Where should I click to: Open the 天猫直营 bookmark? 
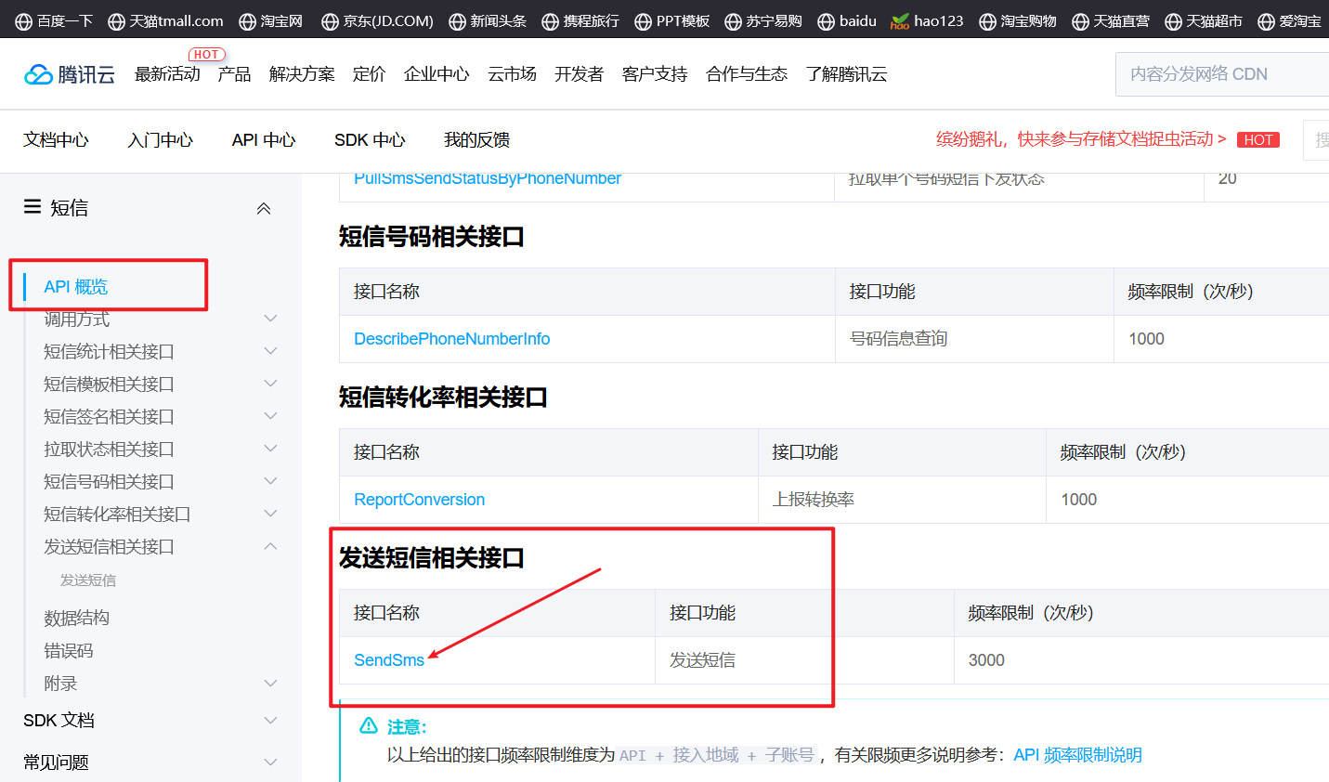[x=1111, y=20]
